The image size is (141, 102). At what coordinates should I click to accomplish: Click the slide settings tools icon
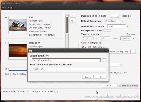pyautogui.click(x=73, y=16)
